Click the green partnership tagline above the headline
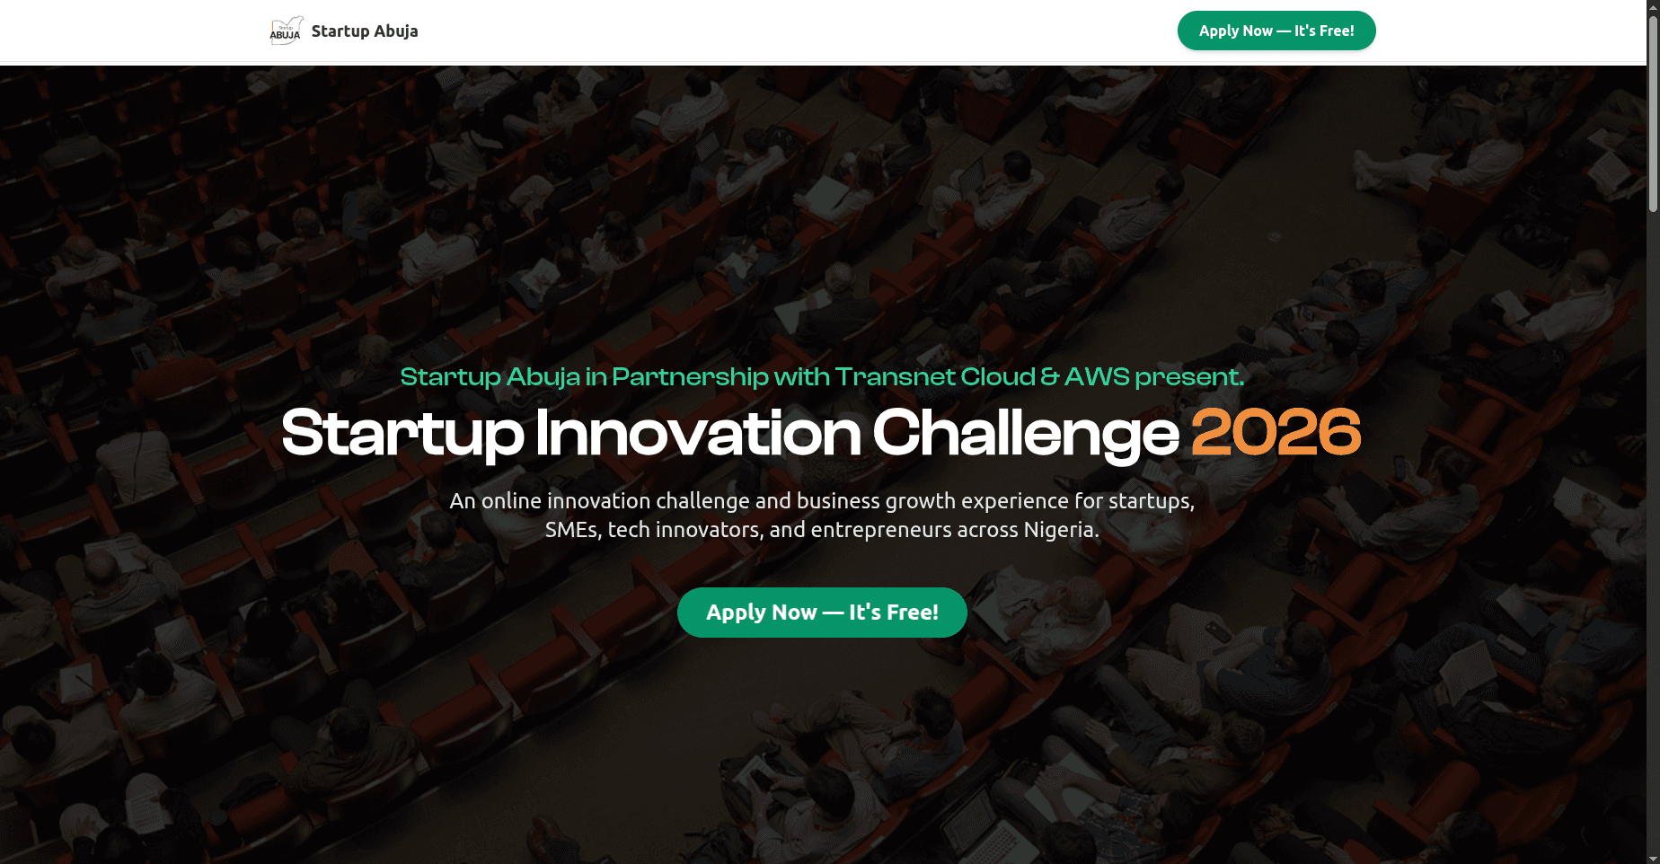The width and height of the screenshot is (1660, 864). click(x=822, y=377)
